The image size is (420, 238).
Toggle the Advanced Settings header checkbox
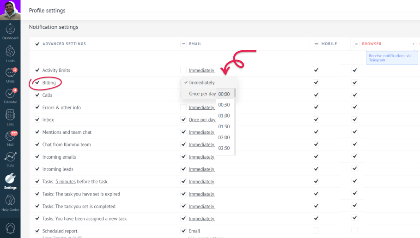click(37, 44)
